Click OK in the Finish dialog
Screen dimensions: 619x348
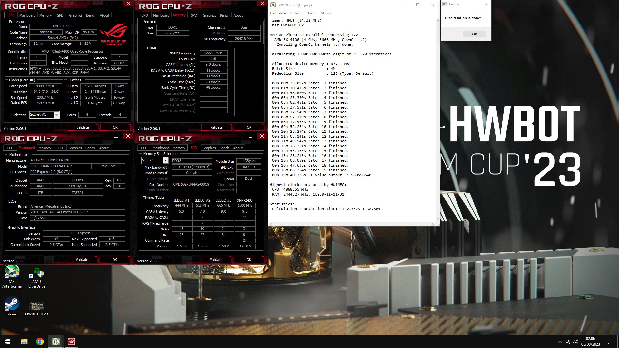474,34
